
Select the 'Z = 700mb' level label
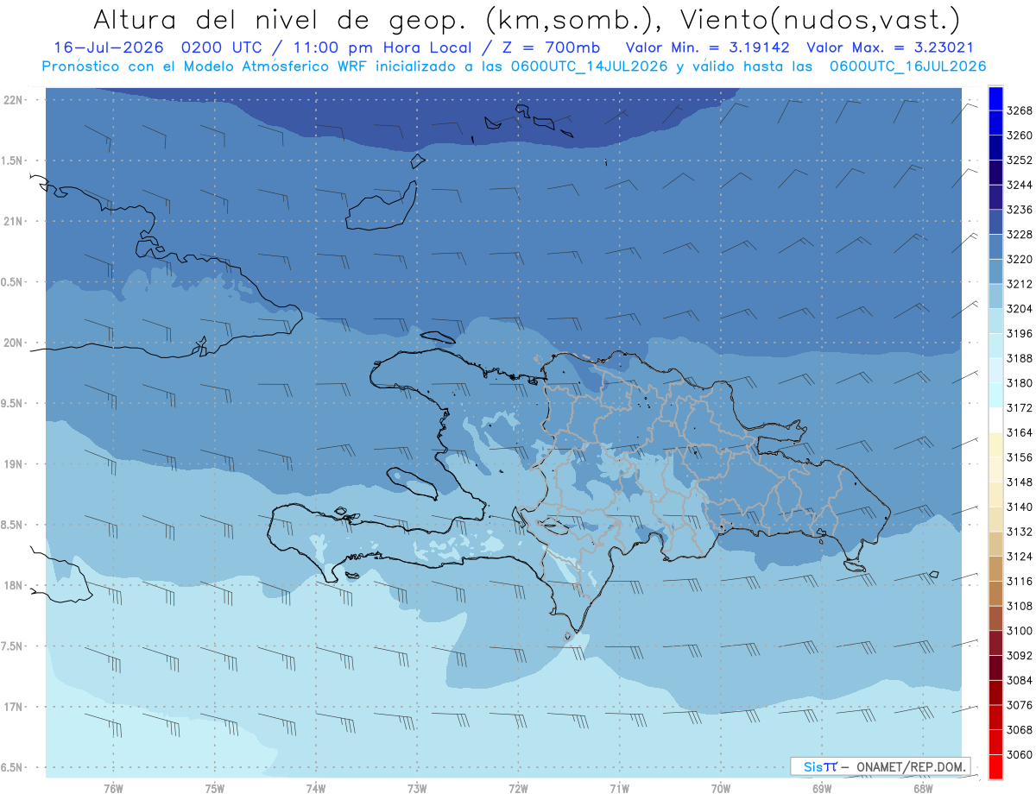pos(550,48)
